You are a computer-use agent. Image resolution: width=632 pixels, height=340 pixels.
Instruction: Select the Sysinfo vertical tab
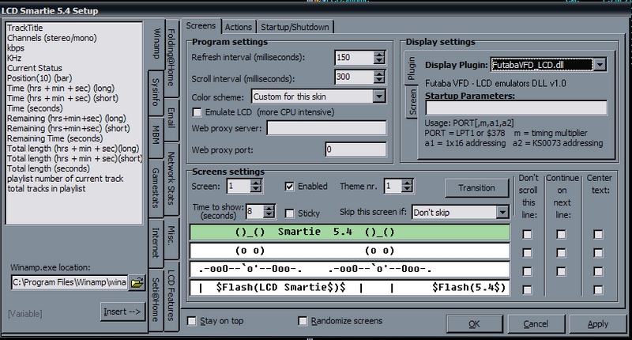click(156, 93)
